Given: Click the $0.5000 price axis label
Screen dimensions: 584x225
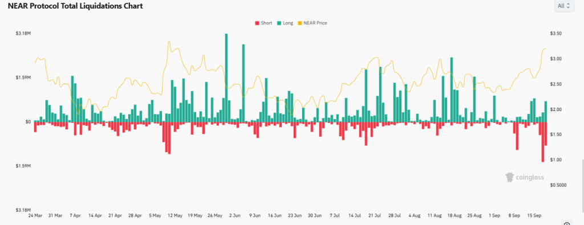Looking at the screenshot, I should click(x=558, y=185).
